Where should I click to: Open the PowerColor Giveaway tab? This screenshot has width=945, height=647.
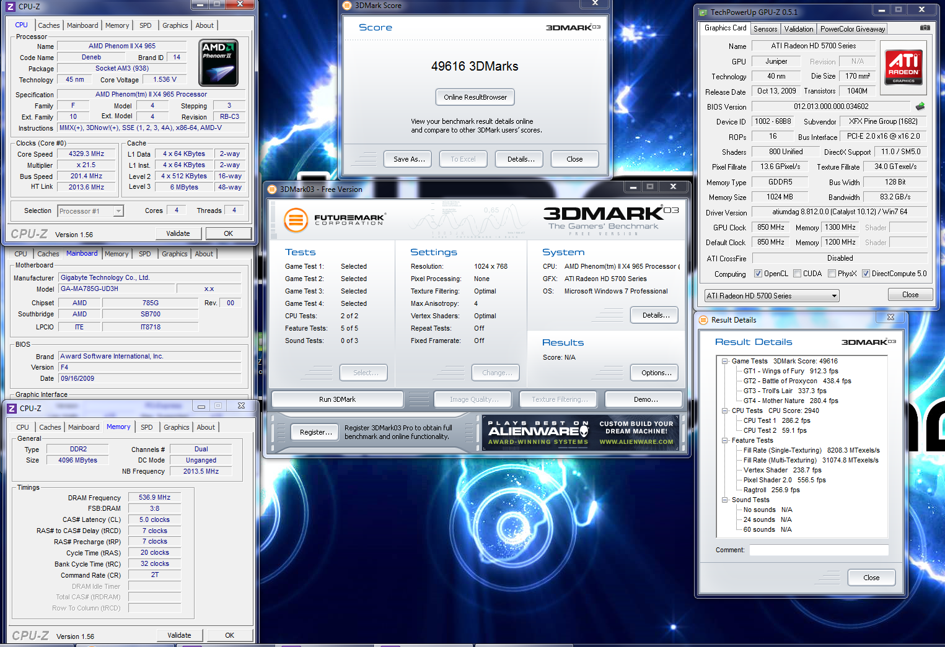(x=853, y=29)
